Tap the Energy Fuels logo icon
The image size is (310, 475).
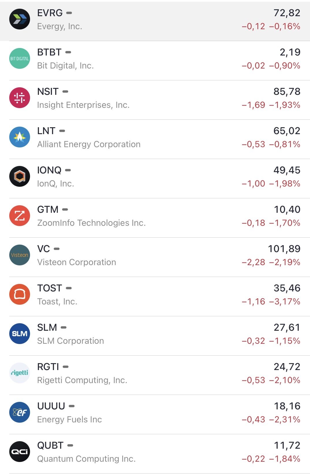20,413
